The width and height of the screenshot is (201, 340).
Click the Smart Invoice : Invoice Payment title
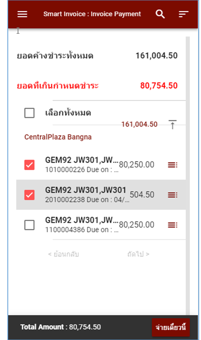click(92, 14)
